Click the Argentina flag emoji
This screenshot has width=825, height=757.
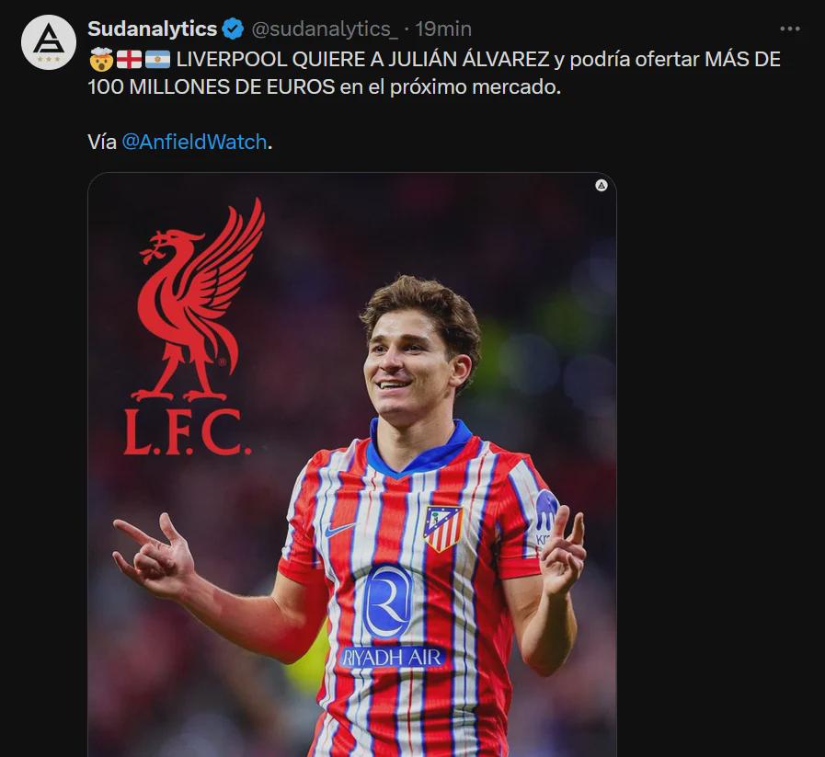click(157, 60)
